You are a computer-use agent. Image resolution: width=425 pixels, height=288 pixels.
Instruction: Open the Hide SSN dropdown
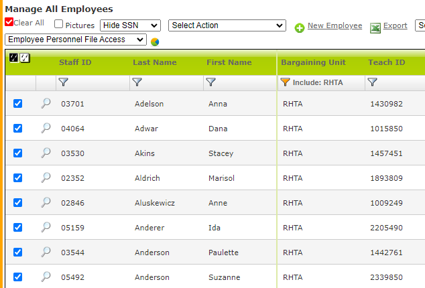coord(130,25)
